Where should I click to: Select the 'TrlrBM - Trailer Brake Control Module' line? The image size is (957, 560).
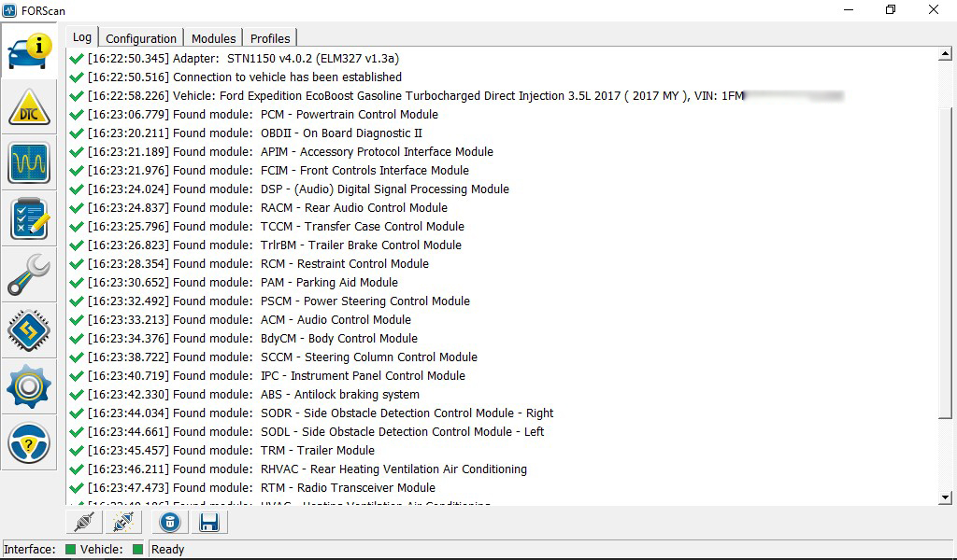click(265, 245)
